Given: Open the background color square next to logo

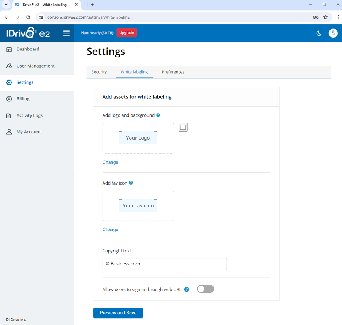Looking at the screenshot, I should 183,127.
